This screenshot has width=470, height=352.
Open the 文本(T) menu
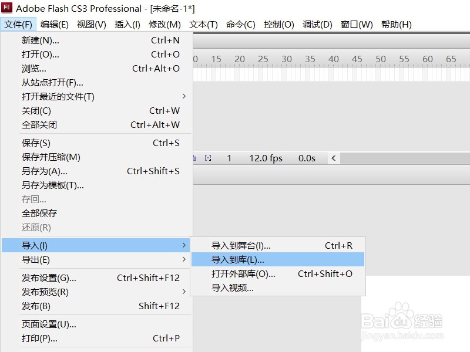pos(203,24)
